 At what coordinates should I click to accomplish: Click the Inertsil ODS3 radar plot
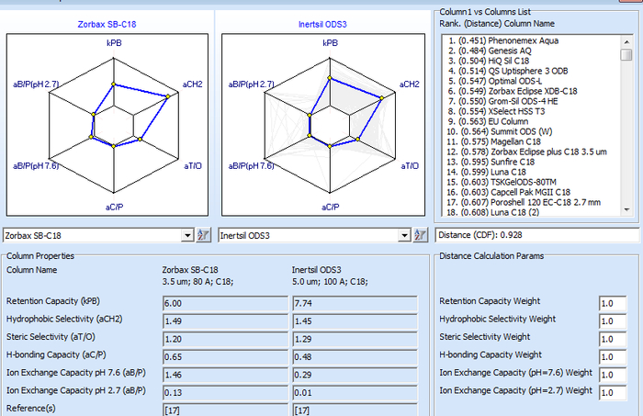tap(323, 125)
